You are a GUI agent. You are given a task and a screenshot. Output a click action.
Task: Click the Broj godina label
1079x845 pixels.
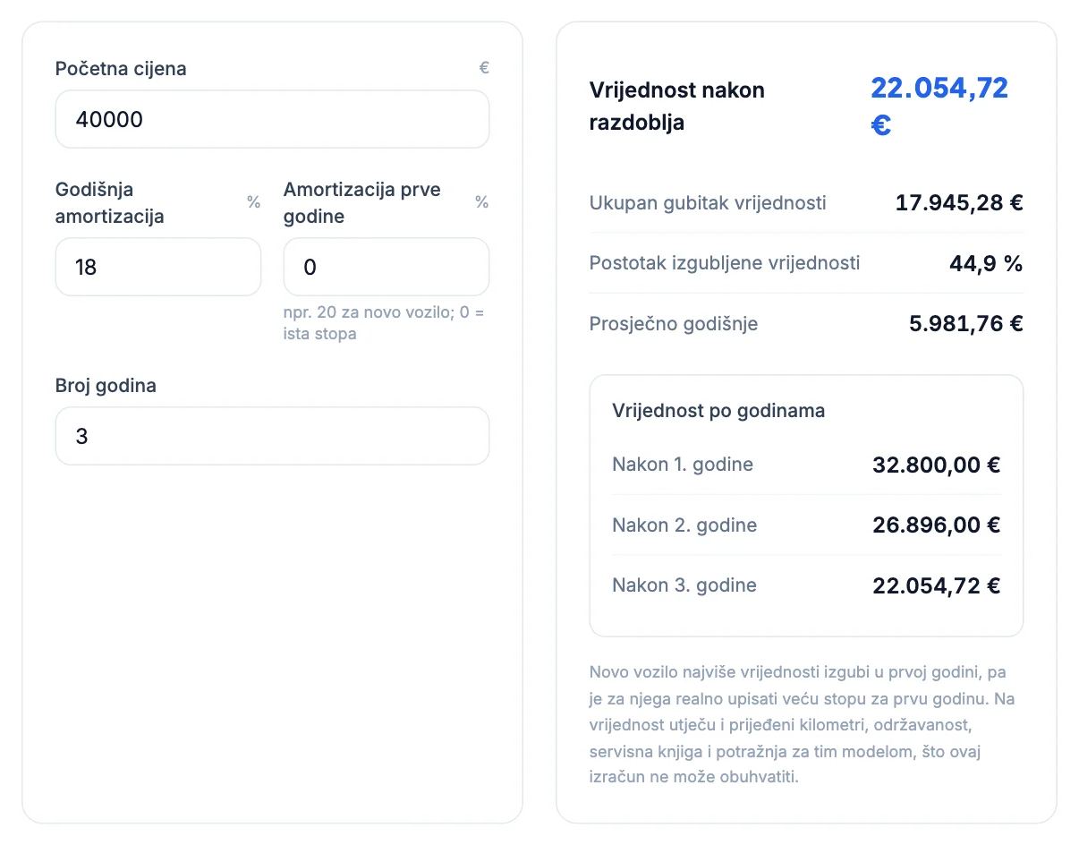pyautogui.click(x=106, y=386)
